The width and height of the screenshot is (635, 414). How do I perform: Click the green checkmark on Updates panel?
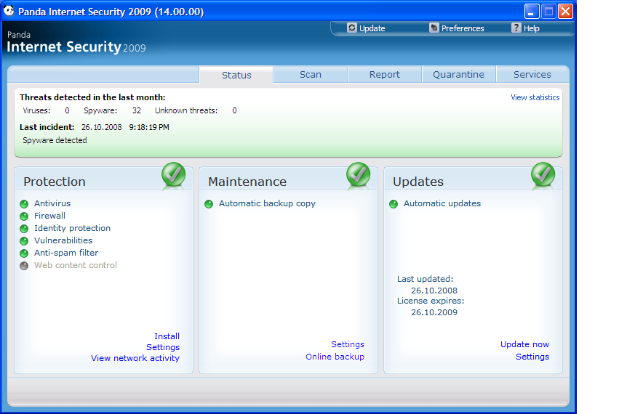click(x=543, y=175)
